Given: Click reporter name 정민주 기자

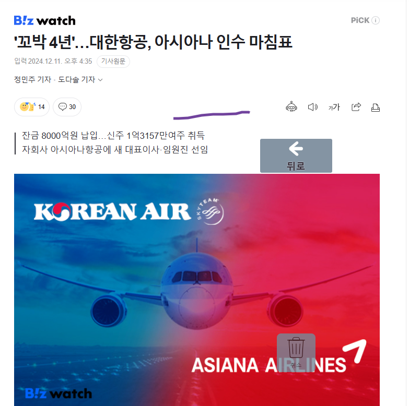Looking at the screenshot, I should 32,79.
